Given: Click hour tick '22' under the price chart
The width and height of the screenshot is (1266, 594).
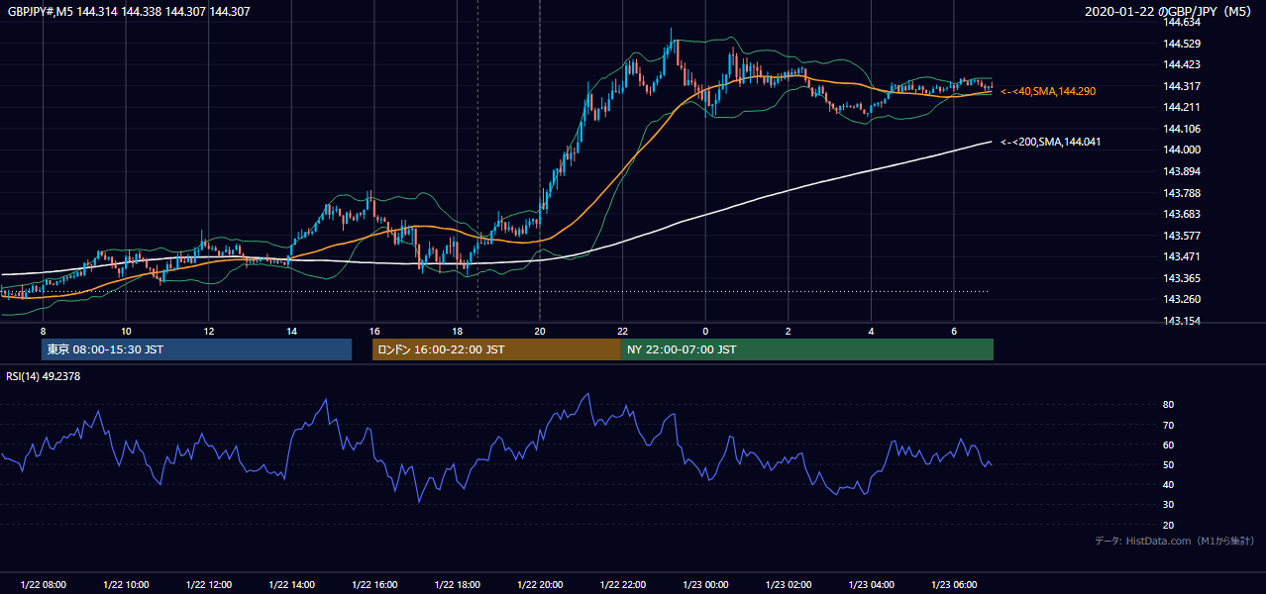Looking at the screenshot, I should 622,331.
